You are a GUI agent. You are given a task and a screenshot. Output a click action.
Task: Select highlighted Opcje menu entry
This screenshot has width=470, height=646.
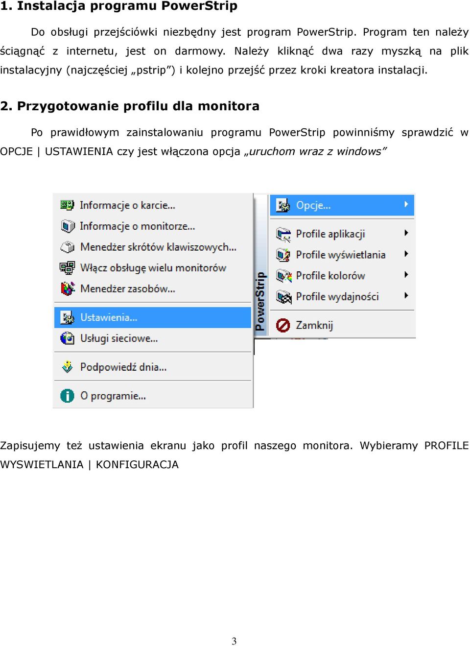[x=342, y=205]
